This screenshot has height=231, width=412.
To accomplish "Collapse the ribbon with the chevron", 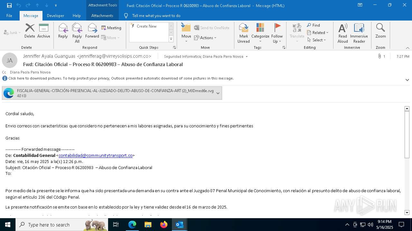I will [x=407, y=48].
